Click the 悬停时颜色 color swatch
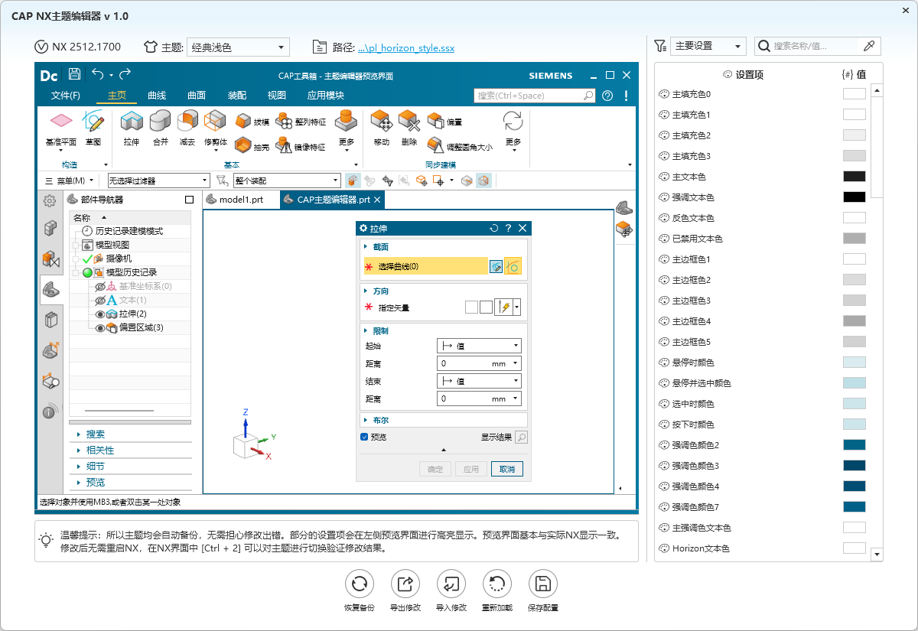 (x=855, y=363)
